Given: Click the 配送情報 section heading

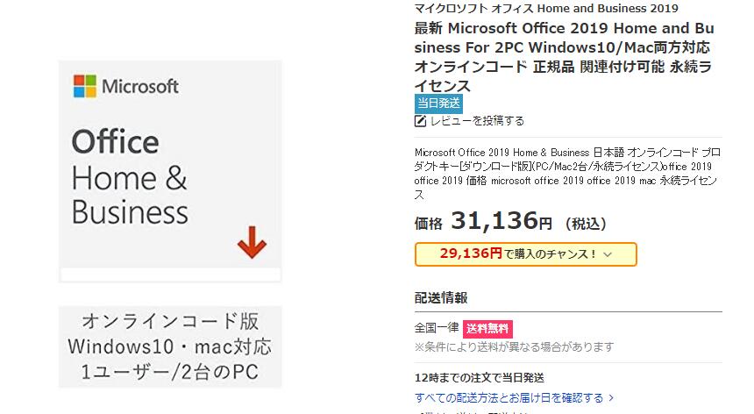Looking at the screenshot, I should [x=441, y=297].
